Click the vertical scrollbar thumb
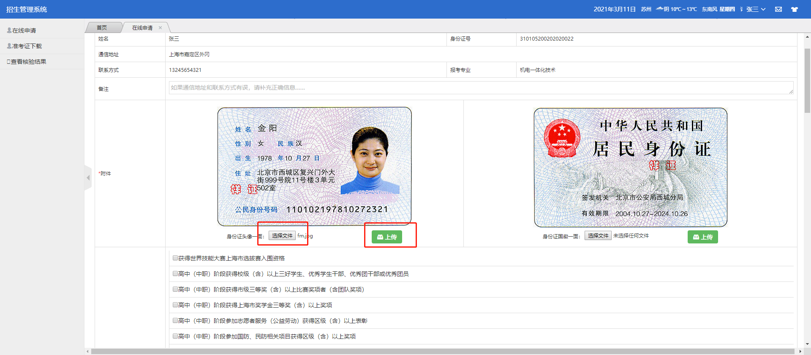 pyautogui.click(x=807, y=80)
